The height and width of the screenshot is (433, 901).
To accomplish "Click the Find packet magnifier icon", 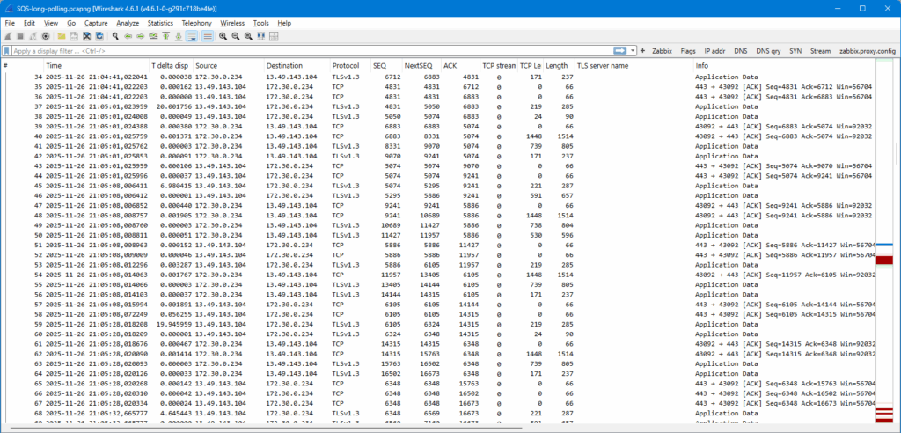I will (115, 37).
